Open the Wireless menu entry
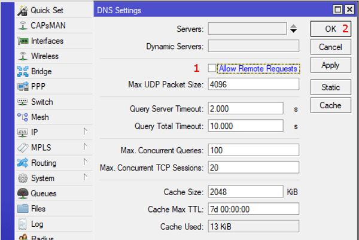Image resolution: width=359 pixels, height=240 pixels. pos(54,56)
